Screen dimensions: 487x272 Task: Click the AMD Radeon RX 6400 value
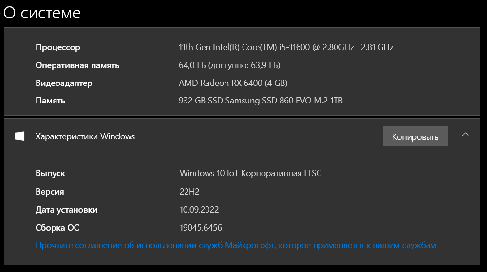coord(233,83)
